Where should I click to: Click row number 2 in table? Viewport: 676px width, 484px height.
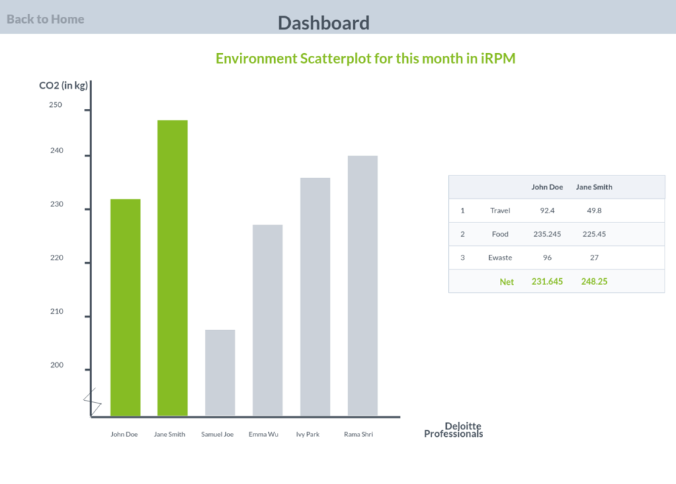[x=462, y=234]
